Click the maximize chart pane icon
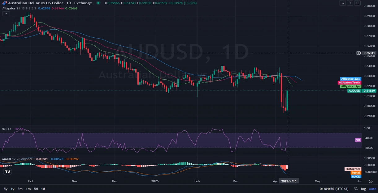 point(358,3)
